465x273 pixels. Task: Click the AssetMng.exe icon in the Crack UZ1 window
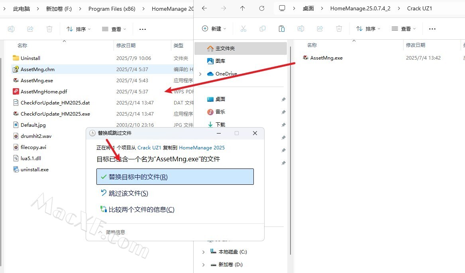[306, 58]
